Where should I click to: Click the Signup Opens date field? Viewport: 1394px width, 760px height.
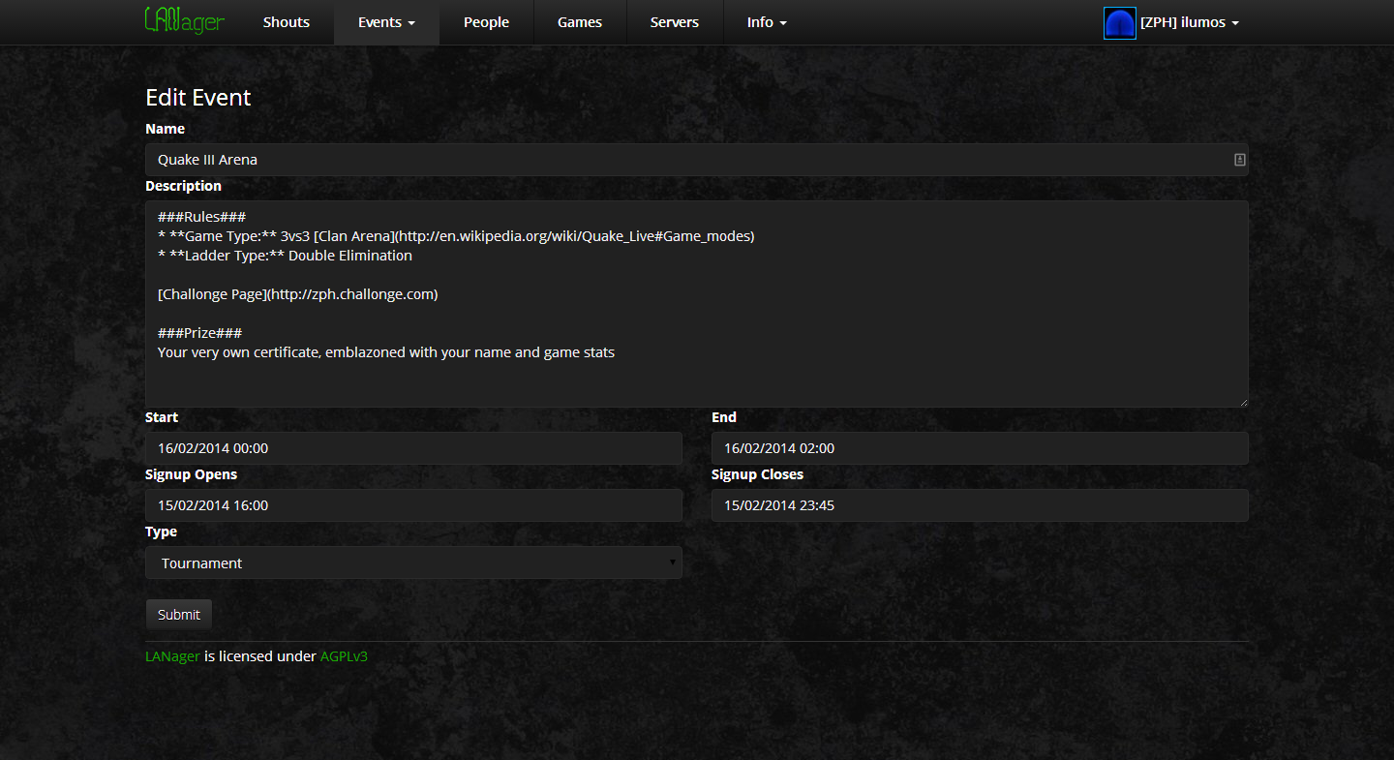(x=413, y=505)
